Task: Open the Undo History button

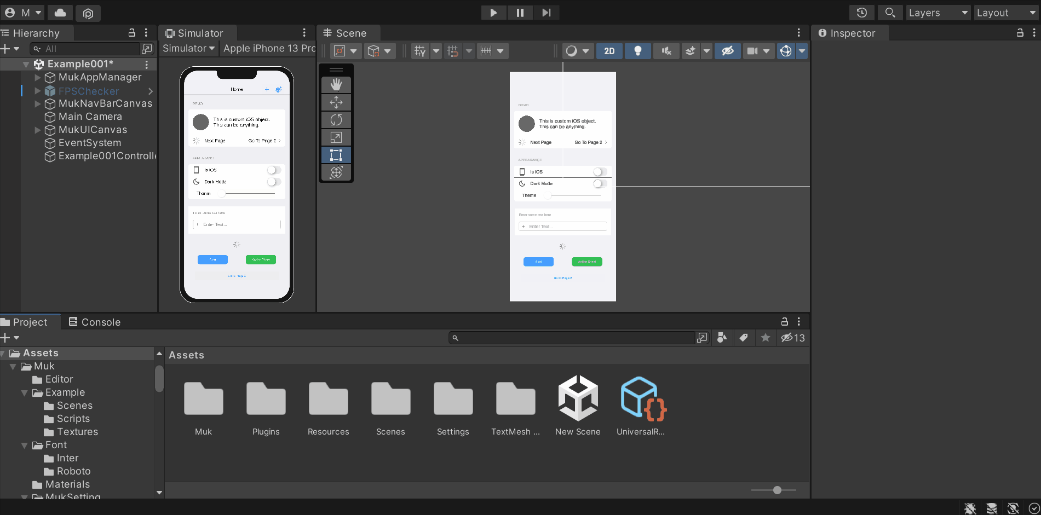Action: 861,13
